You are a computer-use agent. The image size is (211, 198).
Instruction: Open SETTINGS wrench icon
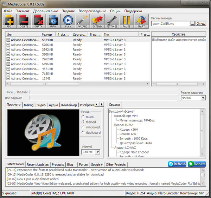tap(112, 22)
